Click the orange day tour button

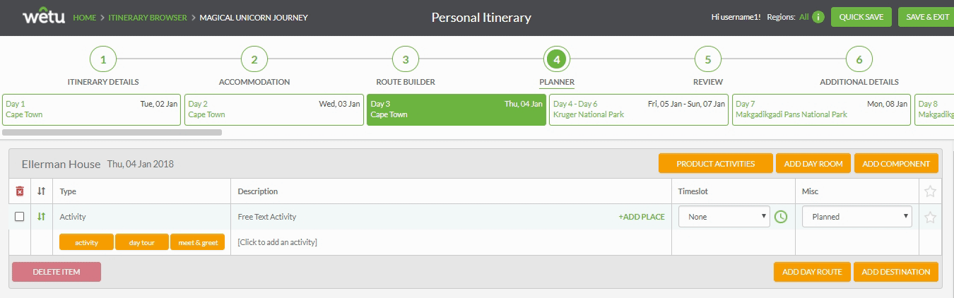[142, 242]
